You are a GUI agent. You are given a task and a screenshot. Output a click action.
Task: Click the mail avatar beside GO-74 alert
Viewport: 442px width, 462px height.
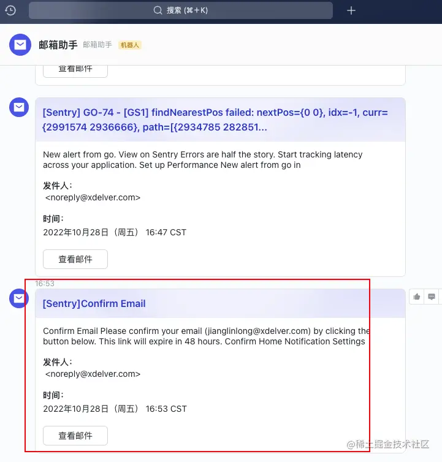tap(19, 107)
